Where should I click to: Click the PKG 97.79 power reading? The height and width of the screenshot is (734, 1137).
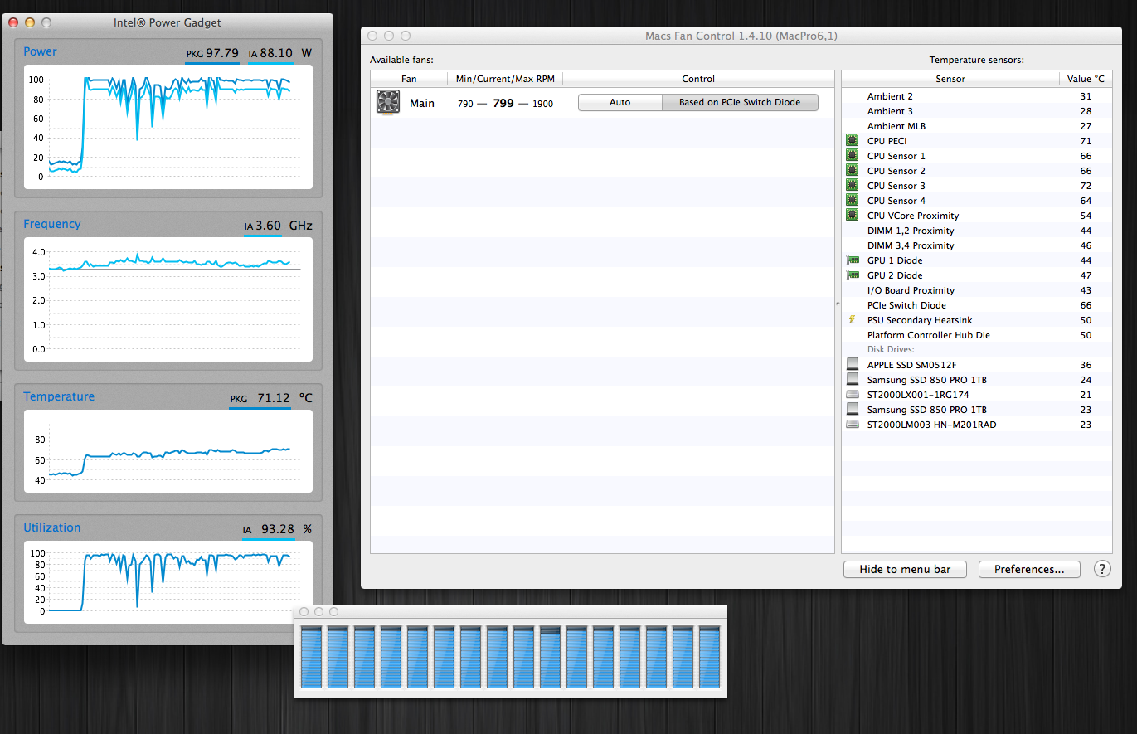212,53
